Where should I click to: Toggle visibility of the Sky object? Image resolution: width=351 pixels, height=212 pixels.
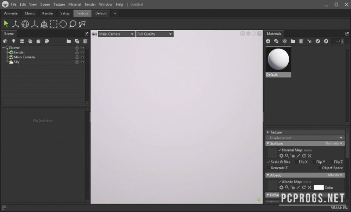pyautogui.click(x=82, y=62)
